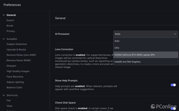Screen dimensions: 179x111
Task: Select File under Shortcuts
Action: click(9, 101)
